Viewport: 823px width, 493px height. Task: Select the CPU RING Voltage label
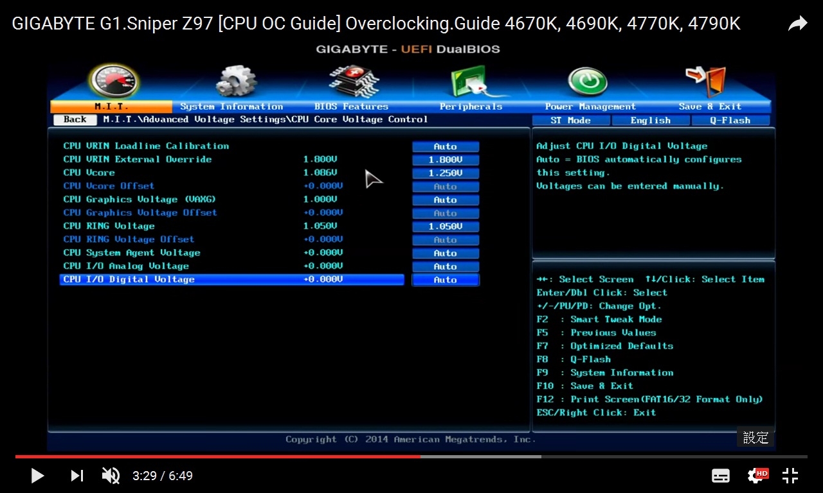click(109, 226)
